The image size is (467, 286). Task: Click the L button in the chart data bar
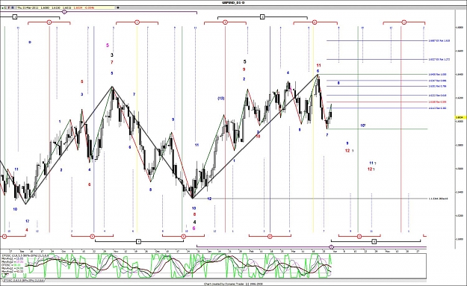tap(6, 7)
